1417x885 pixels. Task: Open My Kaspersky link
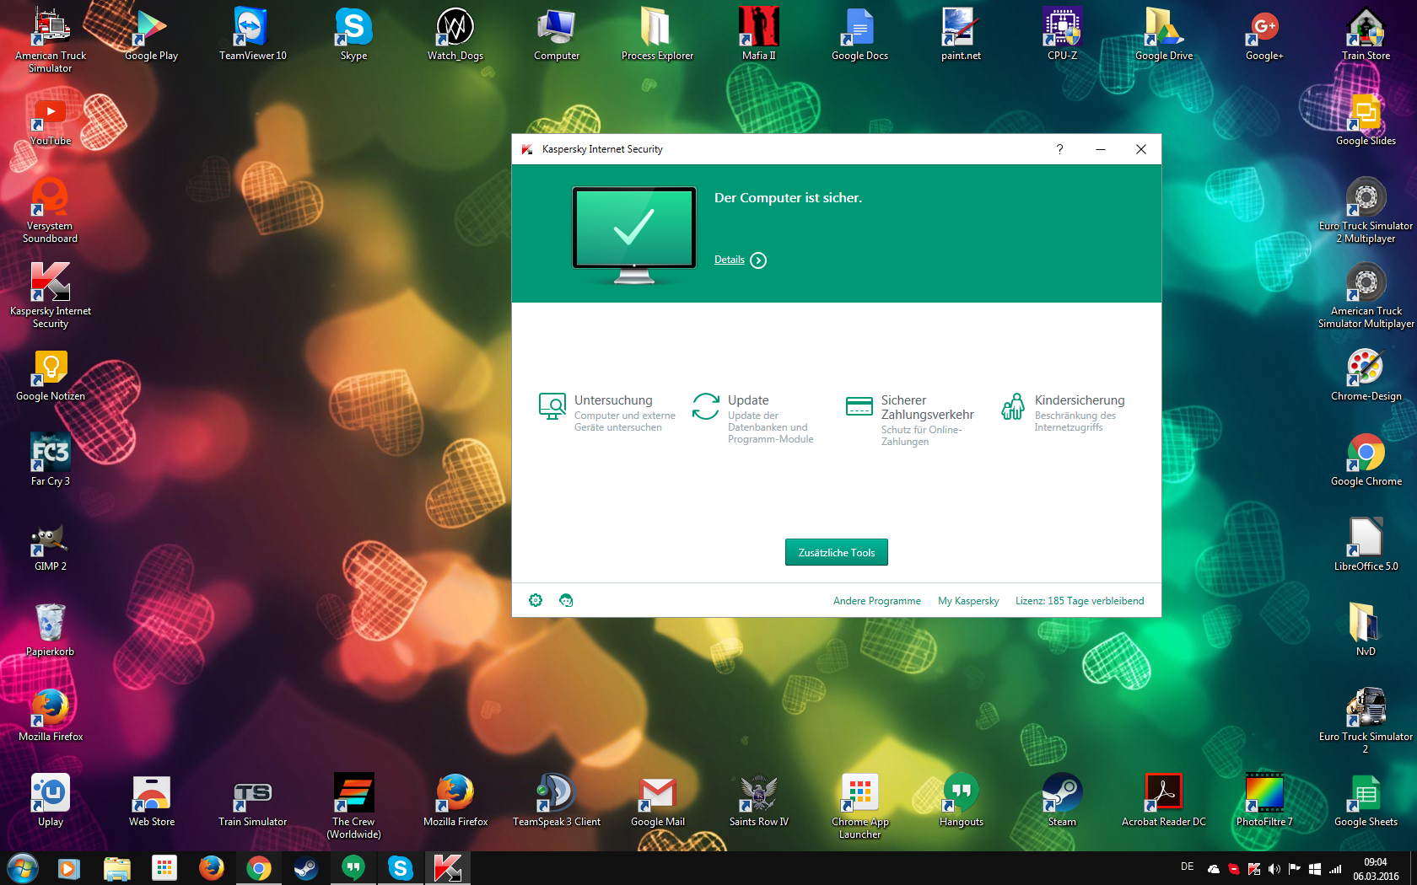[968, 601]
